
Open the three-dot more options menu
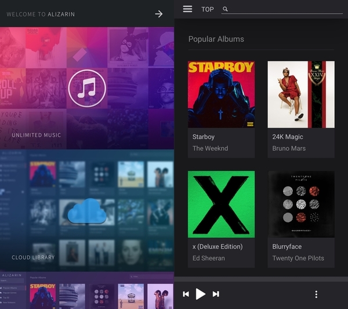[x=316, y=295]
